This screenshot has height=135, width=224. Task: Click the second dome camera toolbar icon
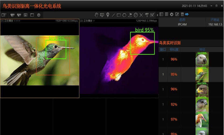pyautogui.click(x=19, y=15)
